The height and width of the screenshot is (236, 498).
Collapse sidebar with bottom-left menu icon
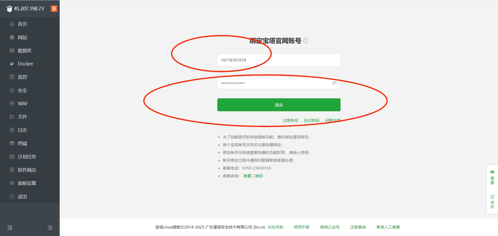[10, 228]
